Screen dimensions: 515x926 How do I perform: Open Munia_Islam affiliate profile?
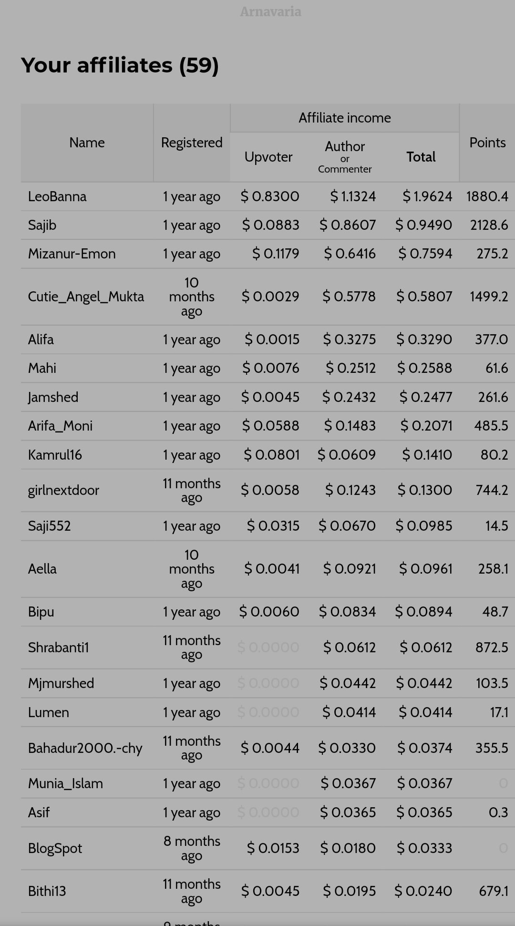point(65,783)
